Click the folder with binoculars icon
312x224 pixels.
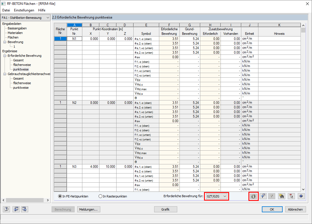coord(281,196)
